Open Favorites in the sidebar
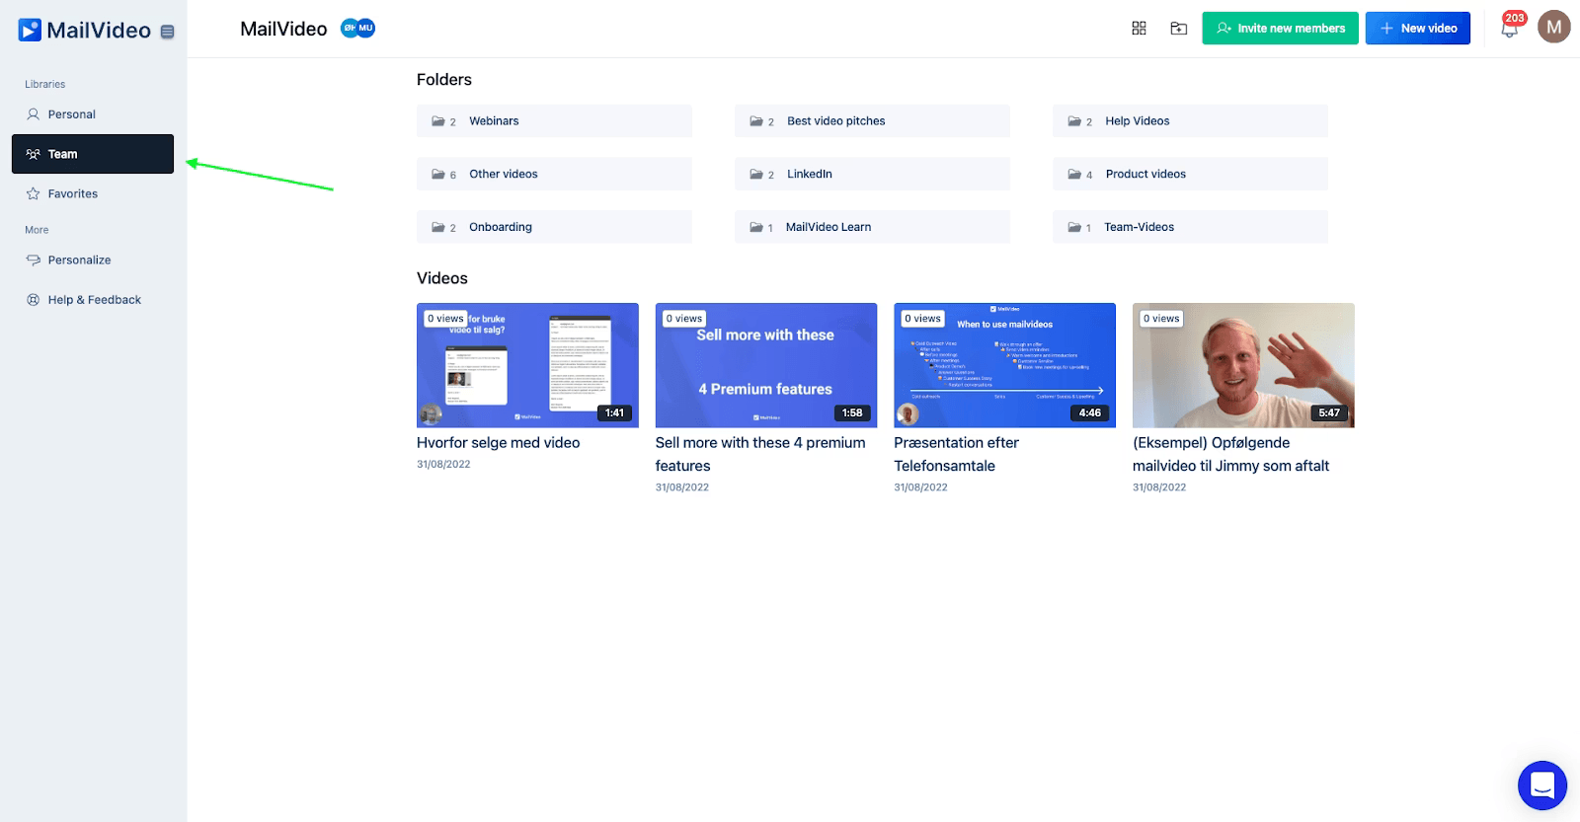The image size is (1580, 822). (93, 193)
